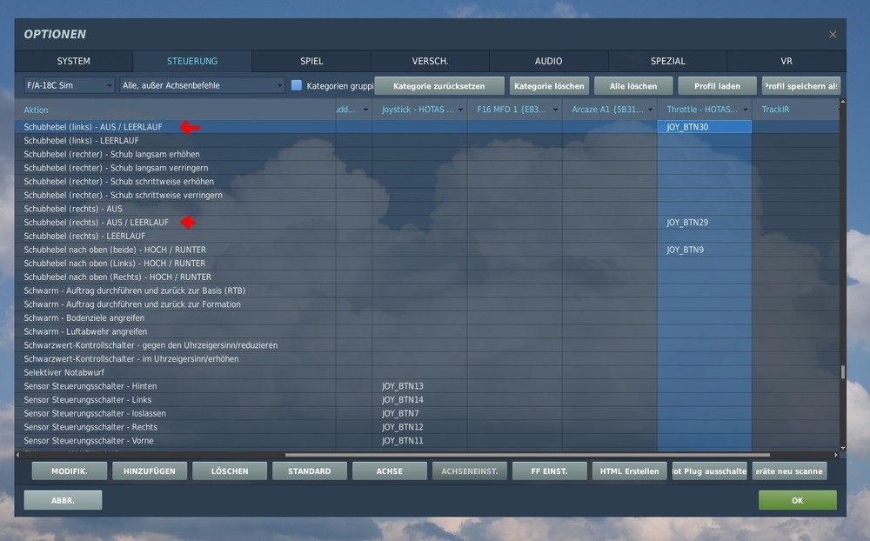
Task: Select the JOY_BTN7 binding cell
Action: (x=419, y=413)
